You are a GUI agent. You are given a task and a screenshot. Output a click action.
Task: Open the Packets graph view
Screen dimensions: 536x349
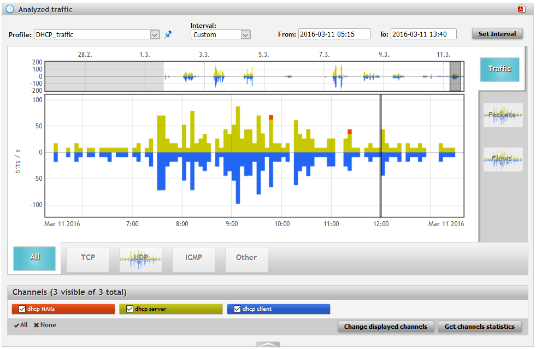[503, 115]
